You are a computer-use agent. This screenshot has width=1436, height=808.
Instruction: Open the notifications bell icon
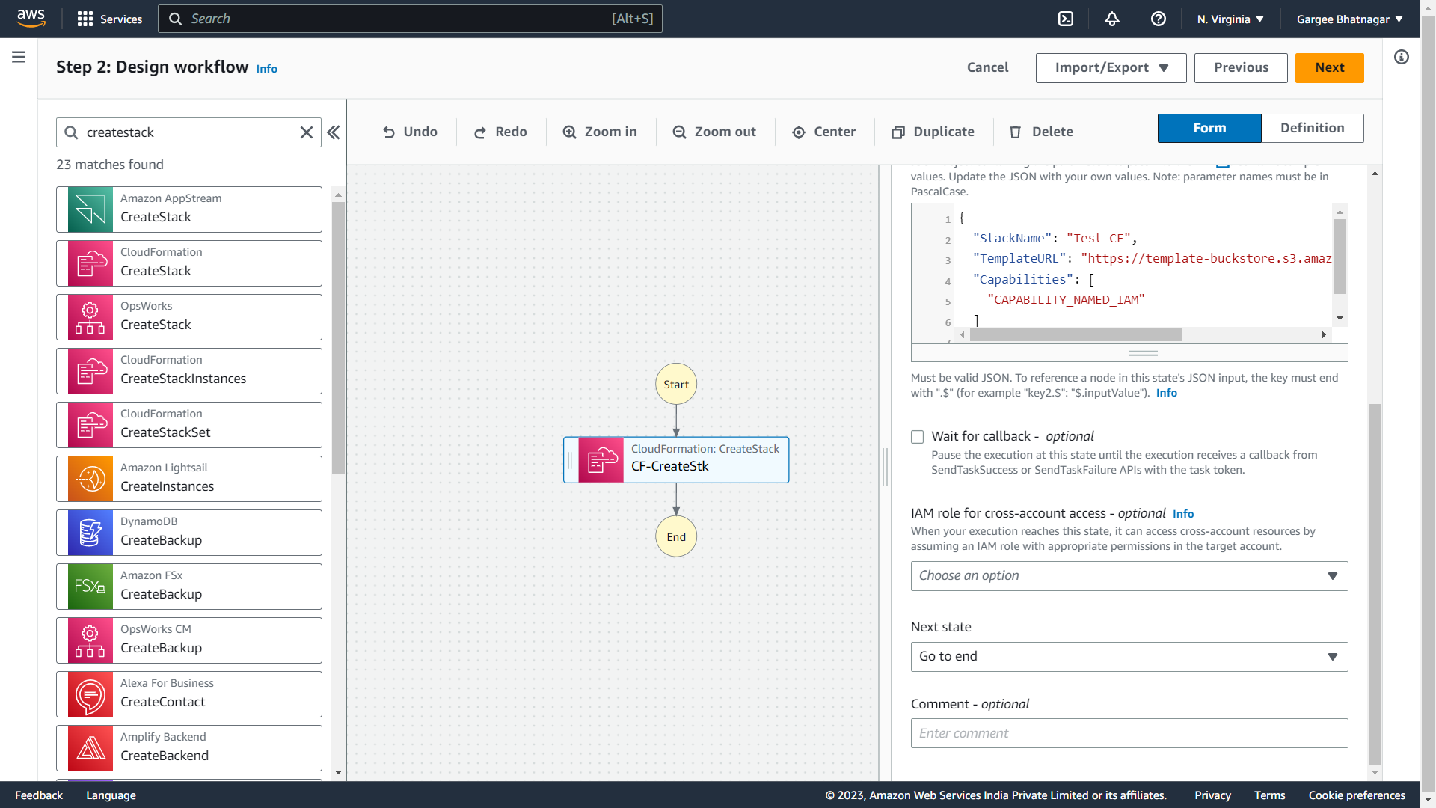(1112, 19)
